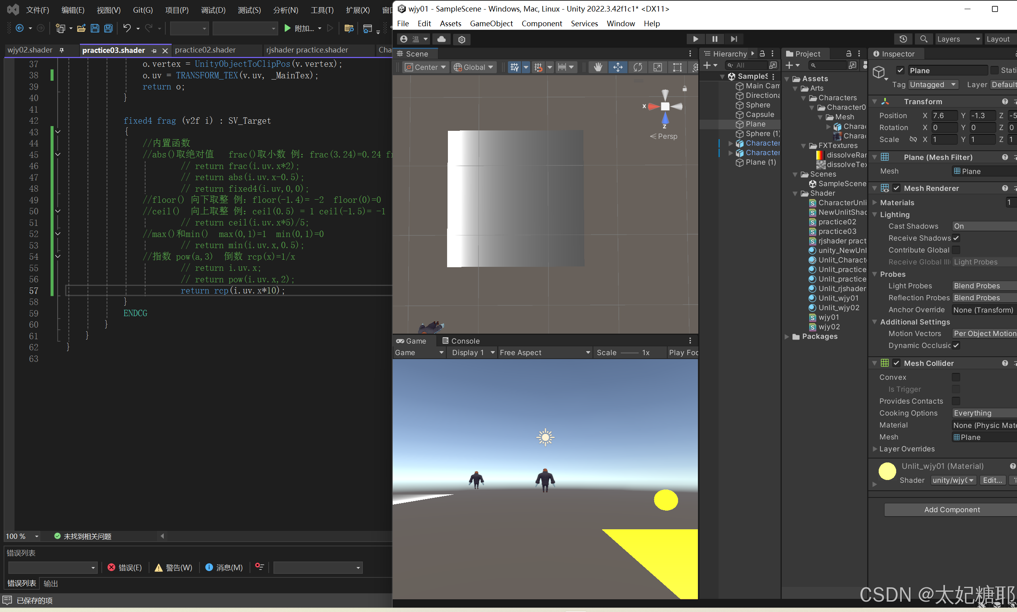The height and width of the screenshot is (612, 1017).
Task: Toggle Dynamic Occlusion checkbox
Action: pos(956,346)
